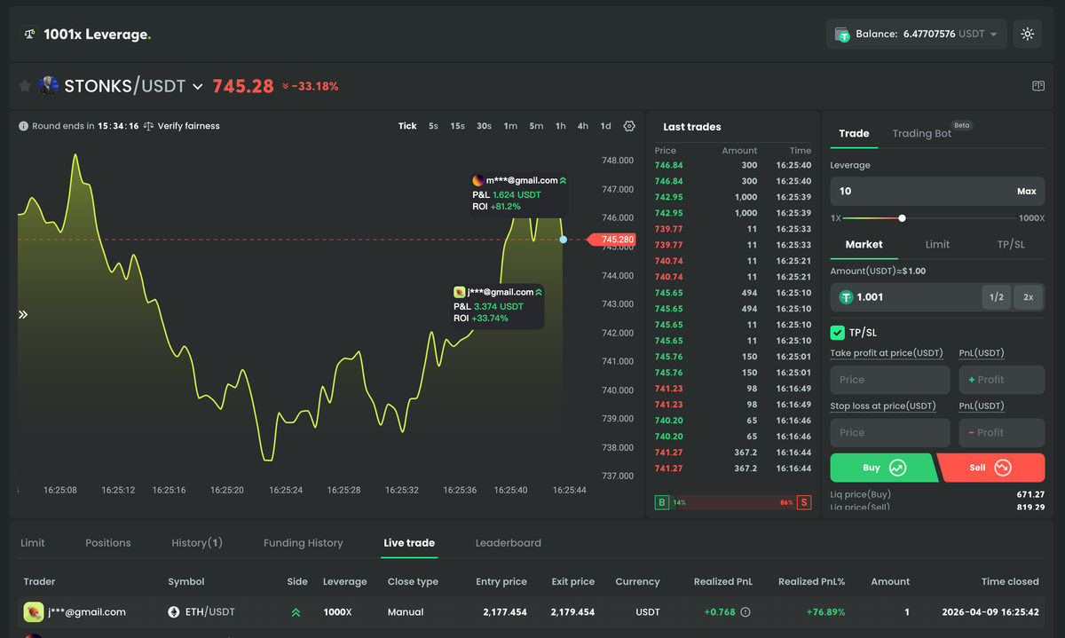Open the Balance currency dropdown arrow
This screenshot has height=638, width=1065.
click(993, 35)
